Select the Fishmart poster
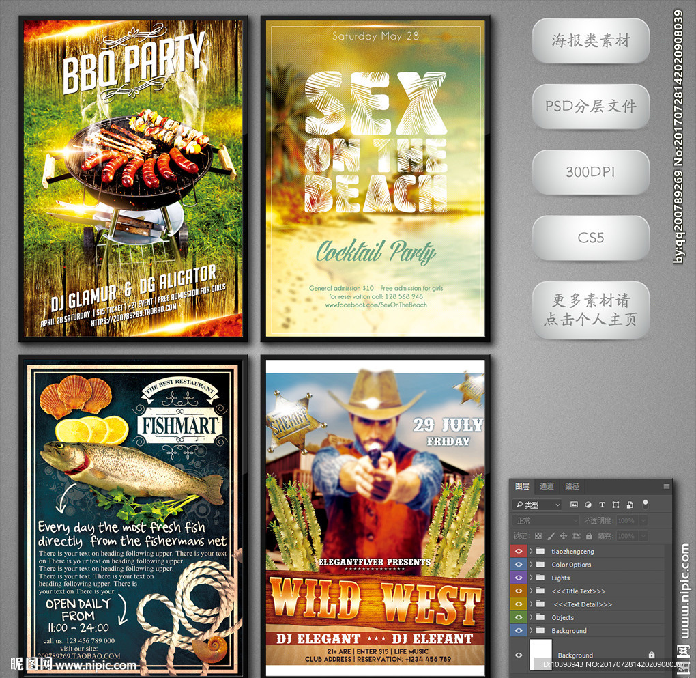 pos(133,516)
